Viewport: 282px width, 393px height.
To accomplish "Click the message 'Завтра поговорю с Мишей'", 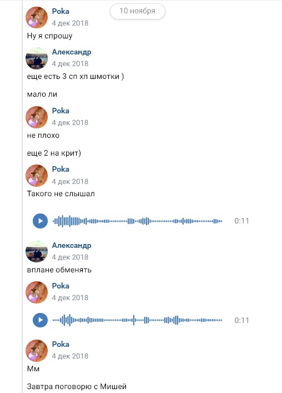I will pos(77,386).
